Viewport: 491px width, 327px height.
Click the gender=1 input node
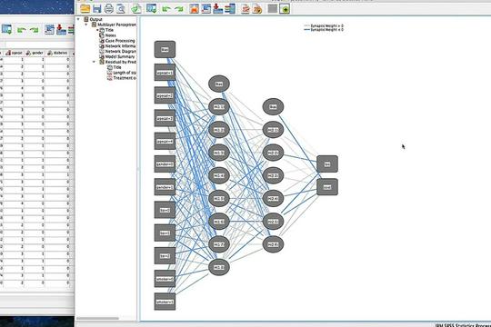165,187
